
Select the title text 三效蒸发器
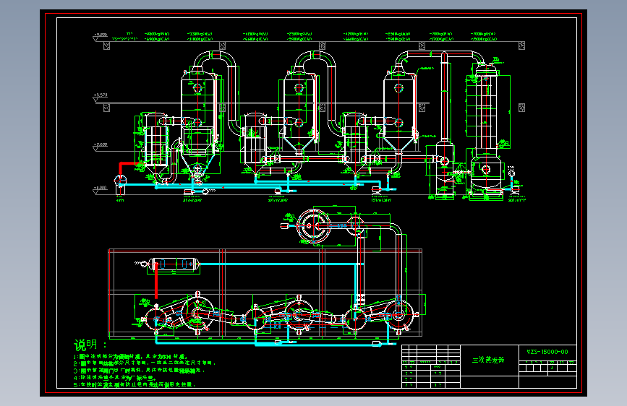click(x=488, y=360)
